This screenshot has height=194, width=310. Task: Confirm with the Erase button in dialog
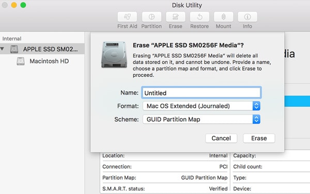[259, 138]
